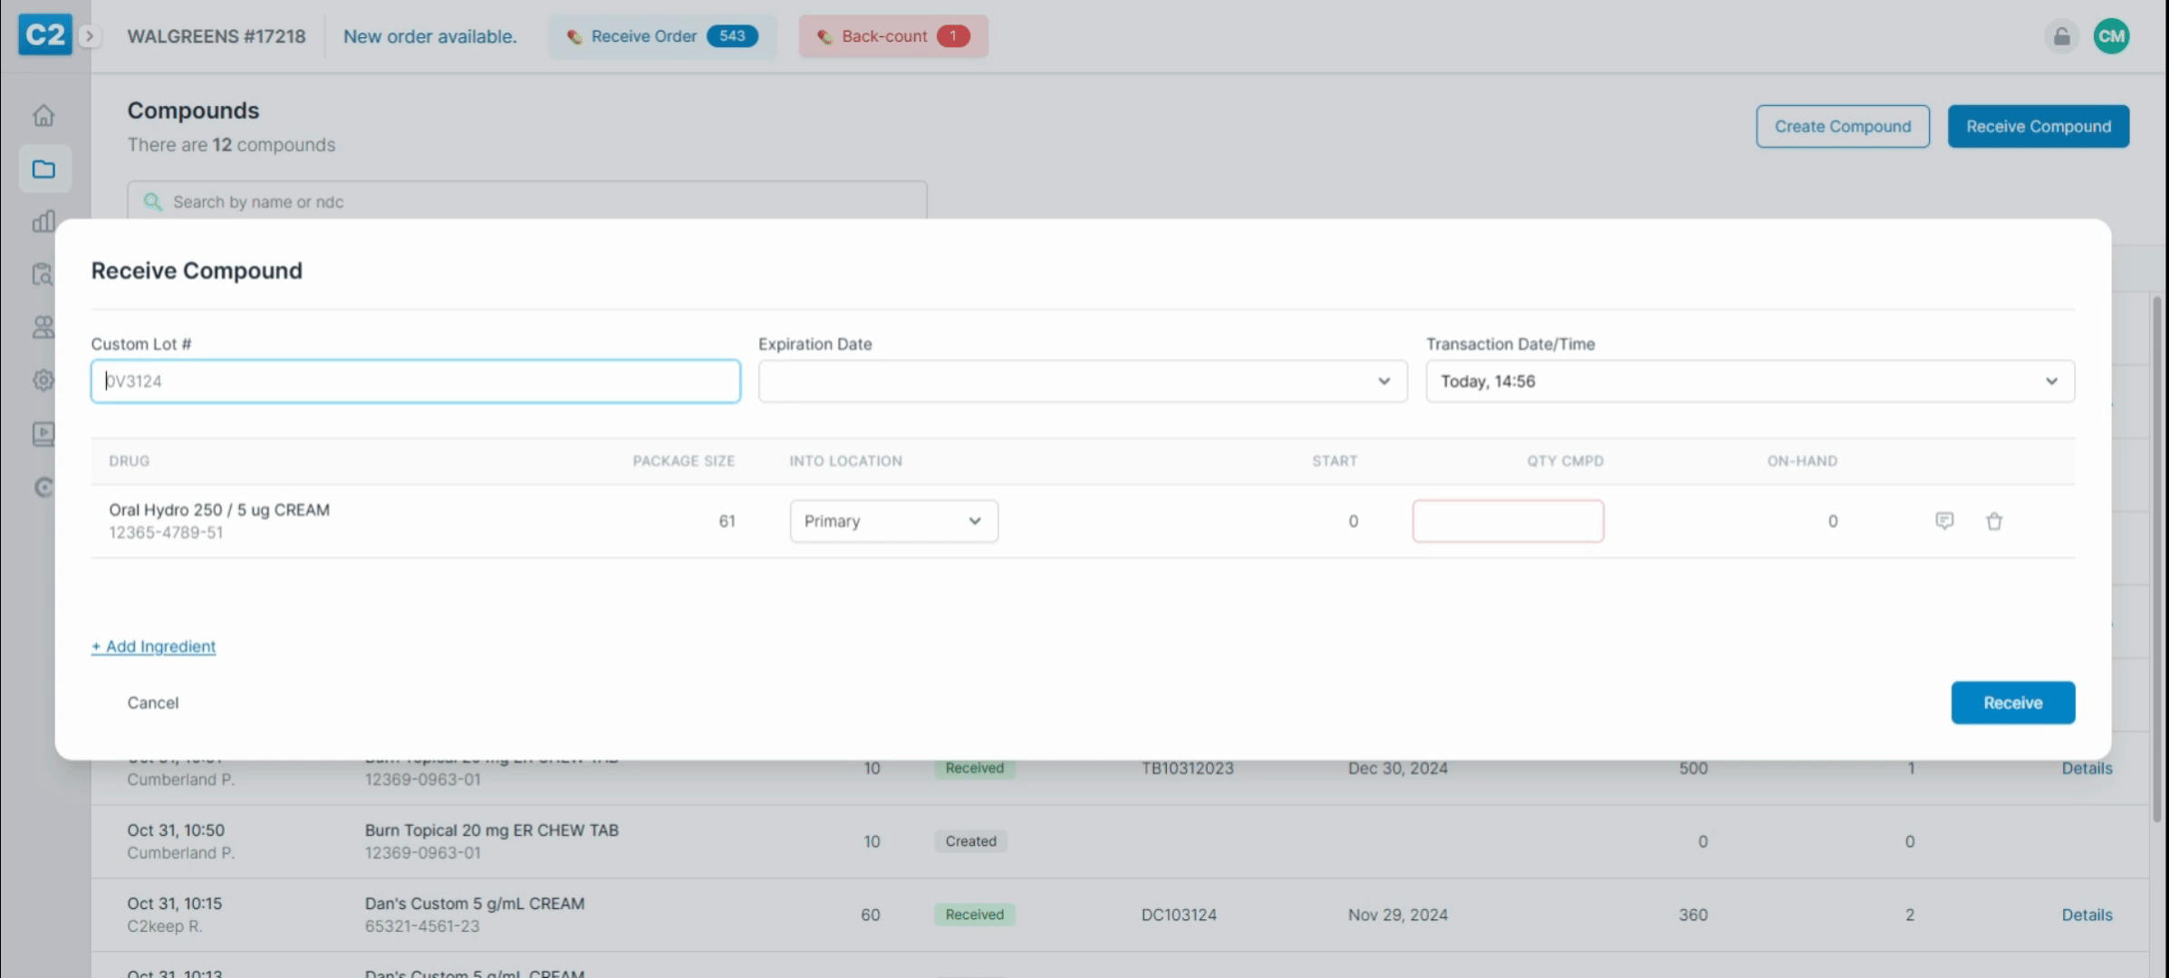The width and height of the screenshot is (2169, 978).
Task: Open the Transaction Date/Time dropdown
Action: point(1750,381)
